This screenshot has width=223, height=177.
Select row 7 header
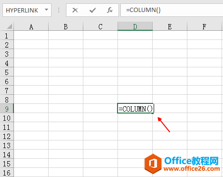7,90
